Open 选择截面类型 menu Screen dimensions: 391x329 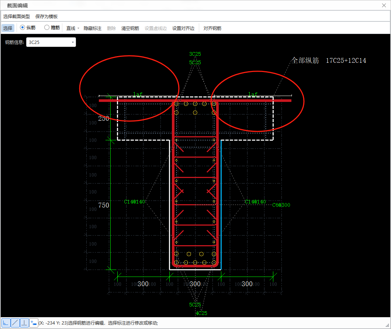(x=17, y=17)
